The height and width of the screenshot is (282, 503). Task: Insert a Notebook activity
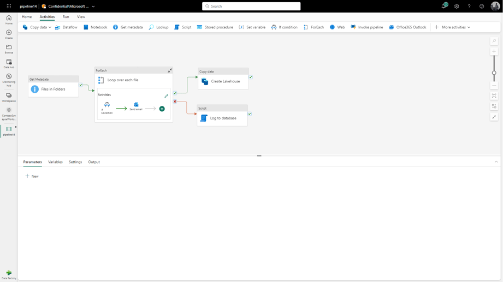(x=95, y=27)
